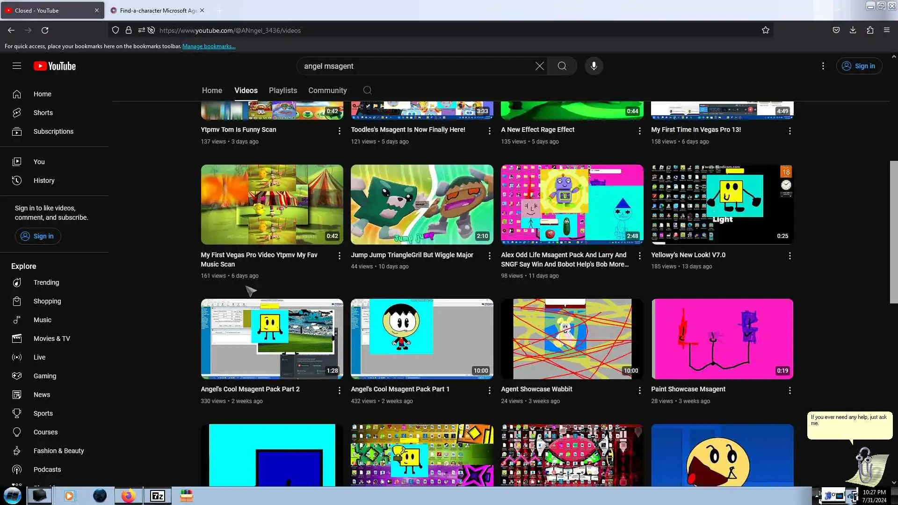Open Gaming in the sidebar
Viewport: 898px width, 505px height.
click(44, 376)
